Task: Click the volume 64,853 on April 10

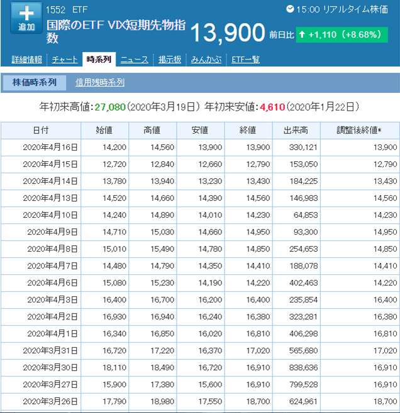Action: tap(306, 215)
